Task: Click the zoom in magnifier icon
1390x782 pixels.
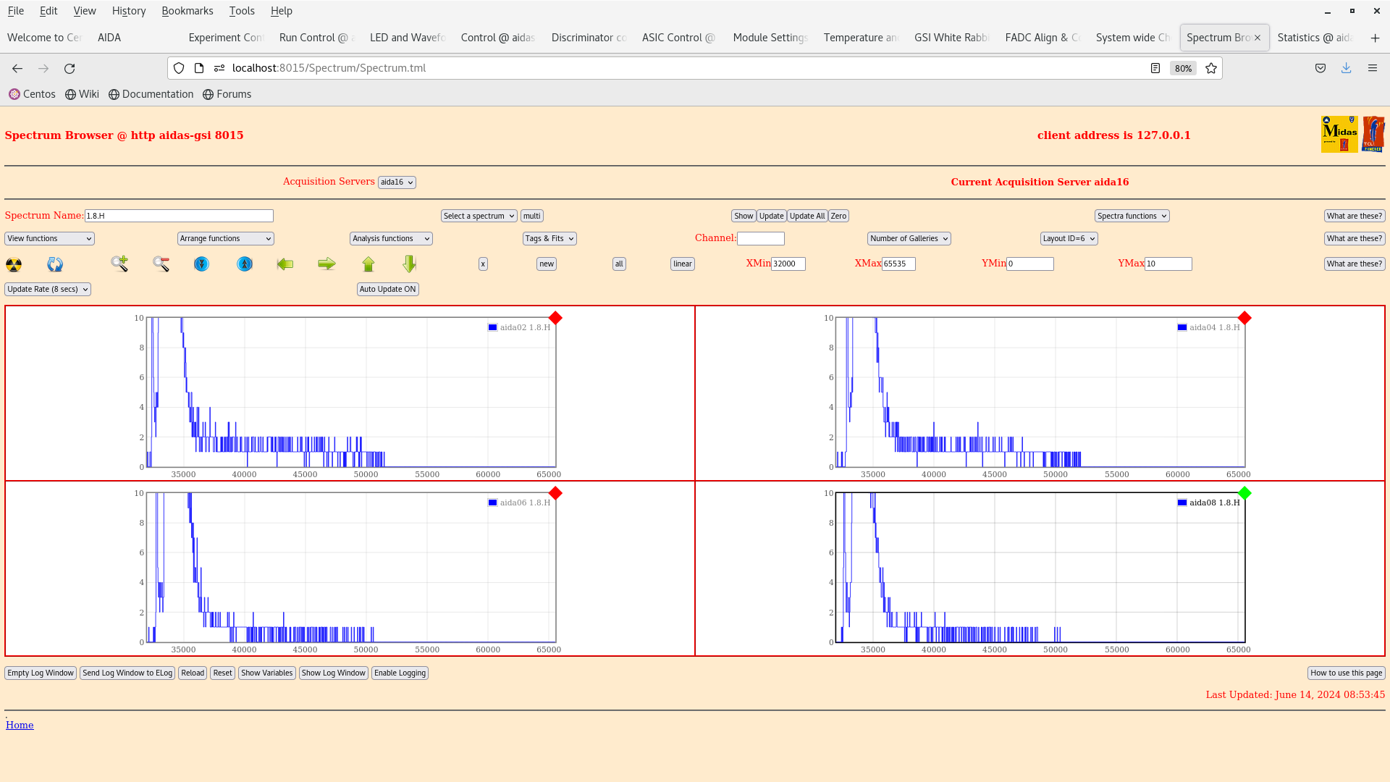Action: (x=119, y=264)
